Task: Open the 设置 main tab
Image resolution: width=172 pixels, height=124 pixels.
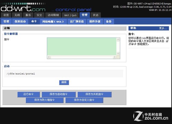Action: (x=6, y=15)
